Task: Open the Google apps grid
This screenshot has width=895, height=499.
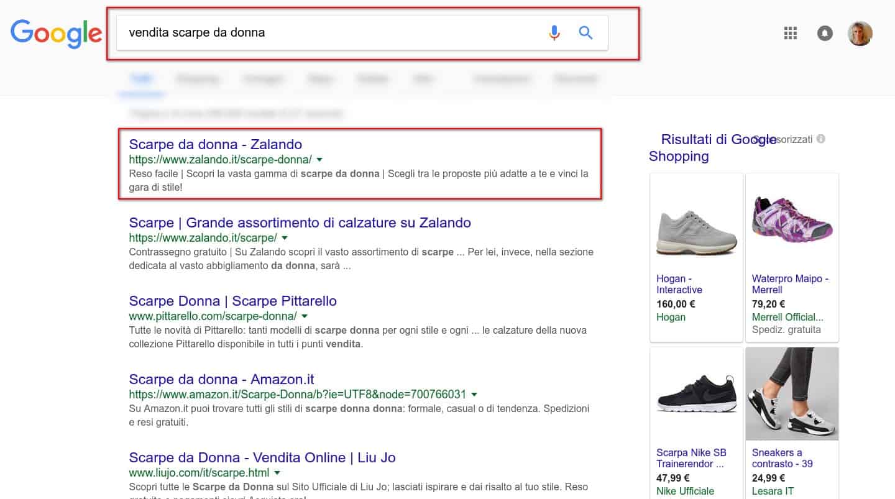Action: 791,34
